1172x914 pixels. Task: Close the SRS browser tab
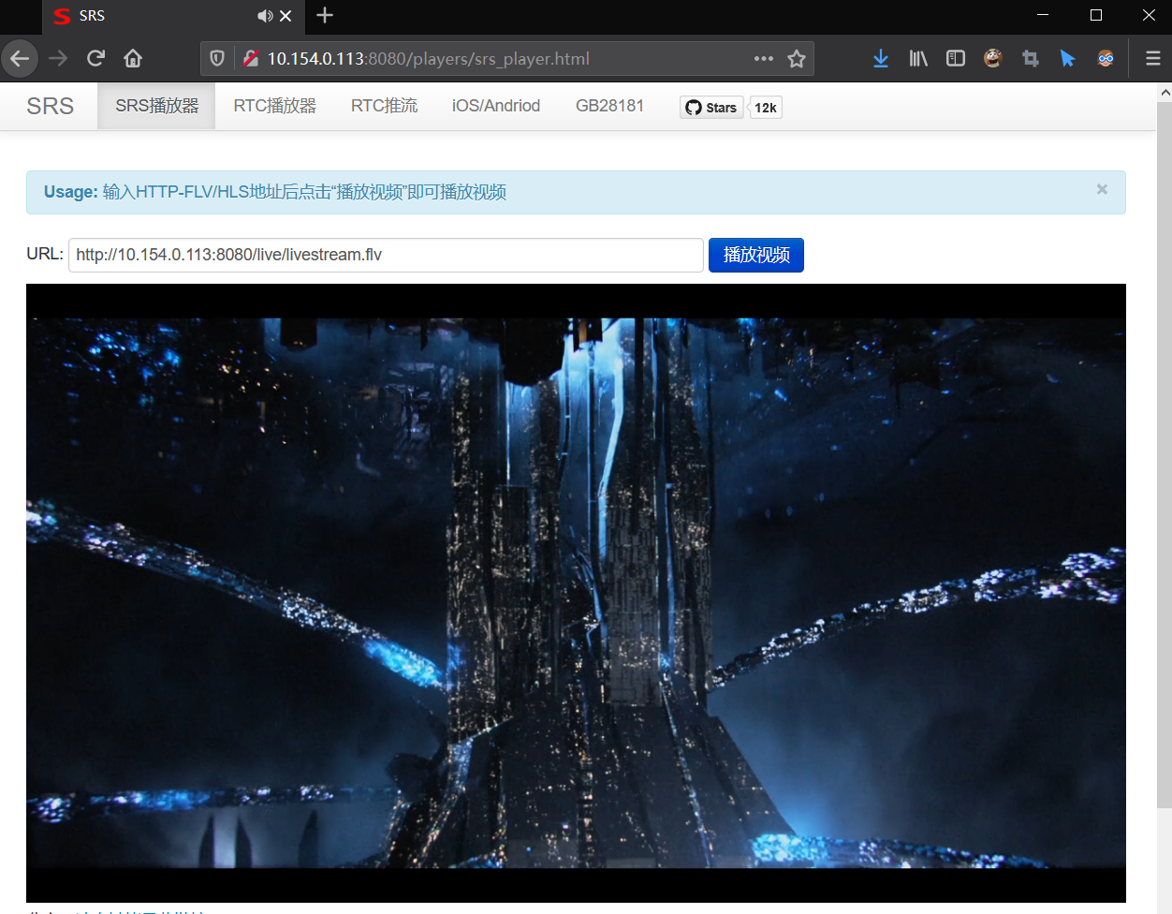(x=286, y=16)
